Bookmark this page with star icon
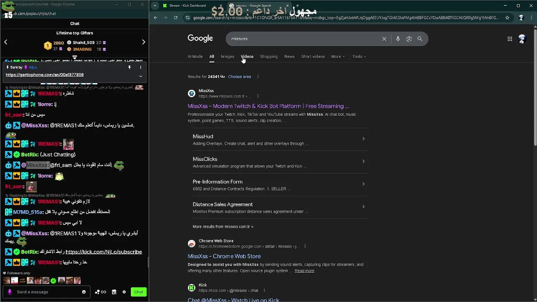 507,18
